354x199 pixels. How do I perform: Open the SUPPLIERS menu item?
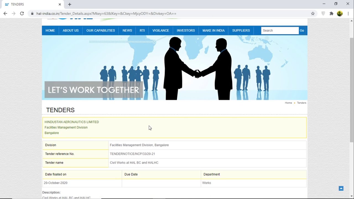click(x=241, y=30)
